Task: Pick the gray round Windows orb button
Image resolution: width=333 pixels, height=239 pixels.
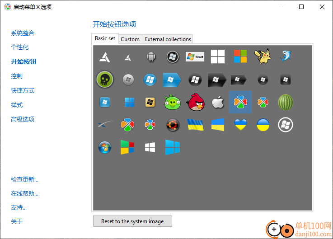Action: coord(128,80)
